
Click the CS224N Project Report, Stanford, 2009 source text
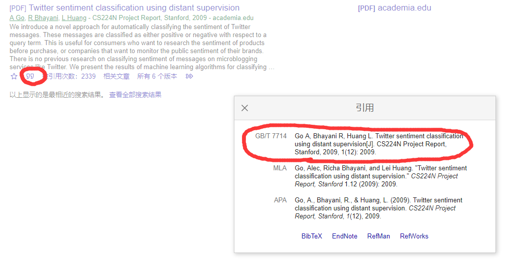click(x=150, y=18)
